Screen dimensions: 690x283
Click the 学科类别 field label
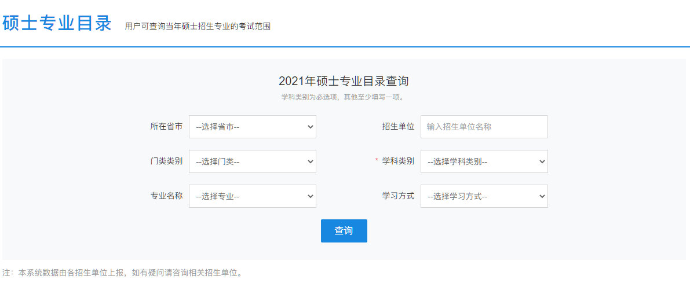pyautogui.click(x=398, y=161)
